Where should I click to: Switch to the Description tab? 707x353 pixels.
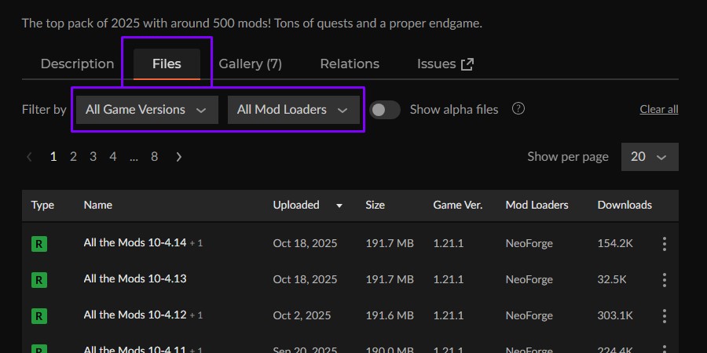tap(77, 64)
